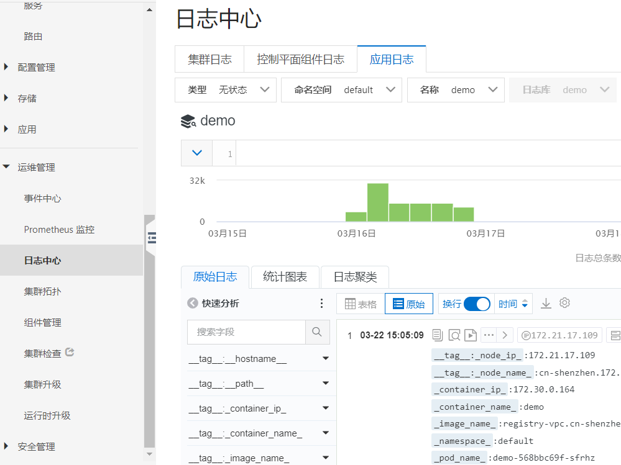621x465 pixels.
Task: Select 原始 raw view mode
Action: [x=409, y=304]
